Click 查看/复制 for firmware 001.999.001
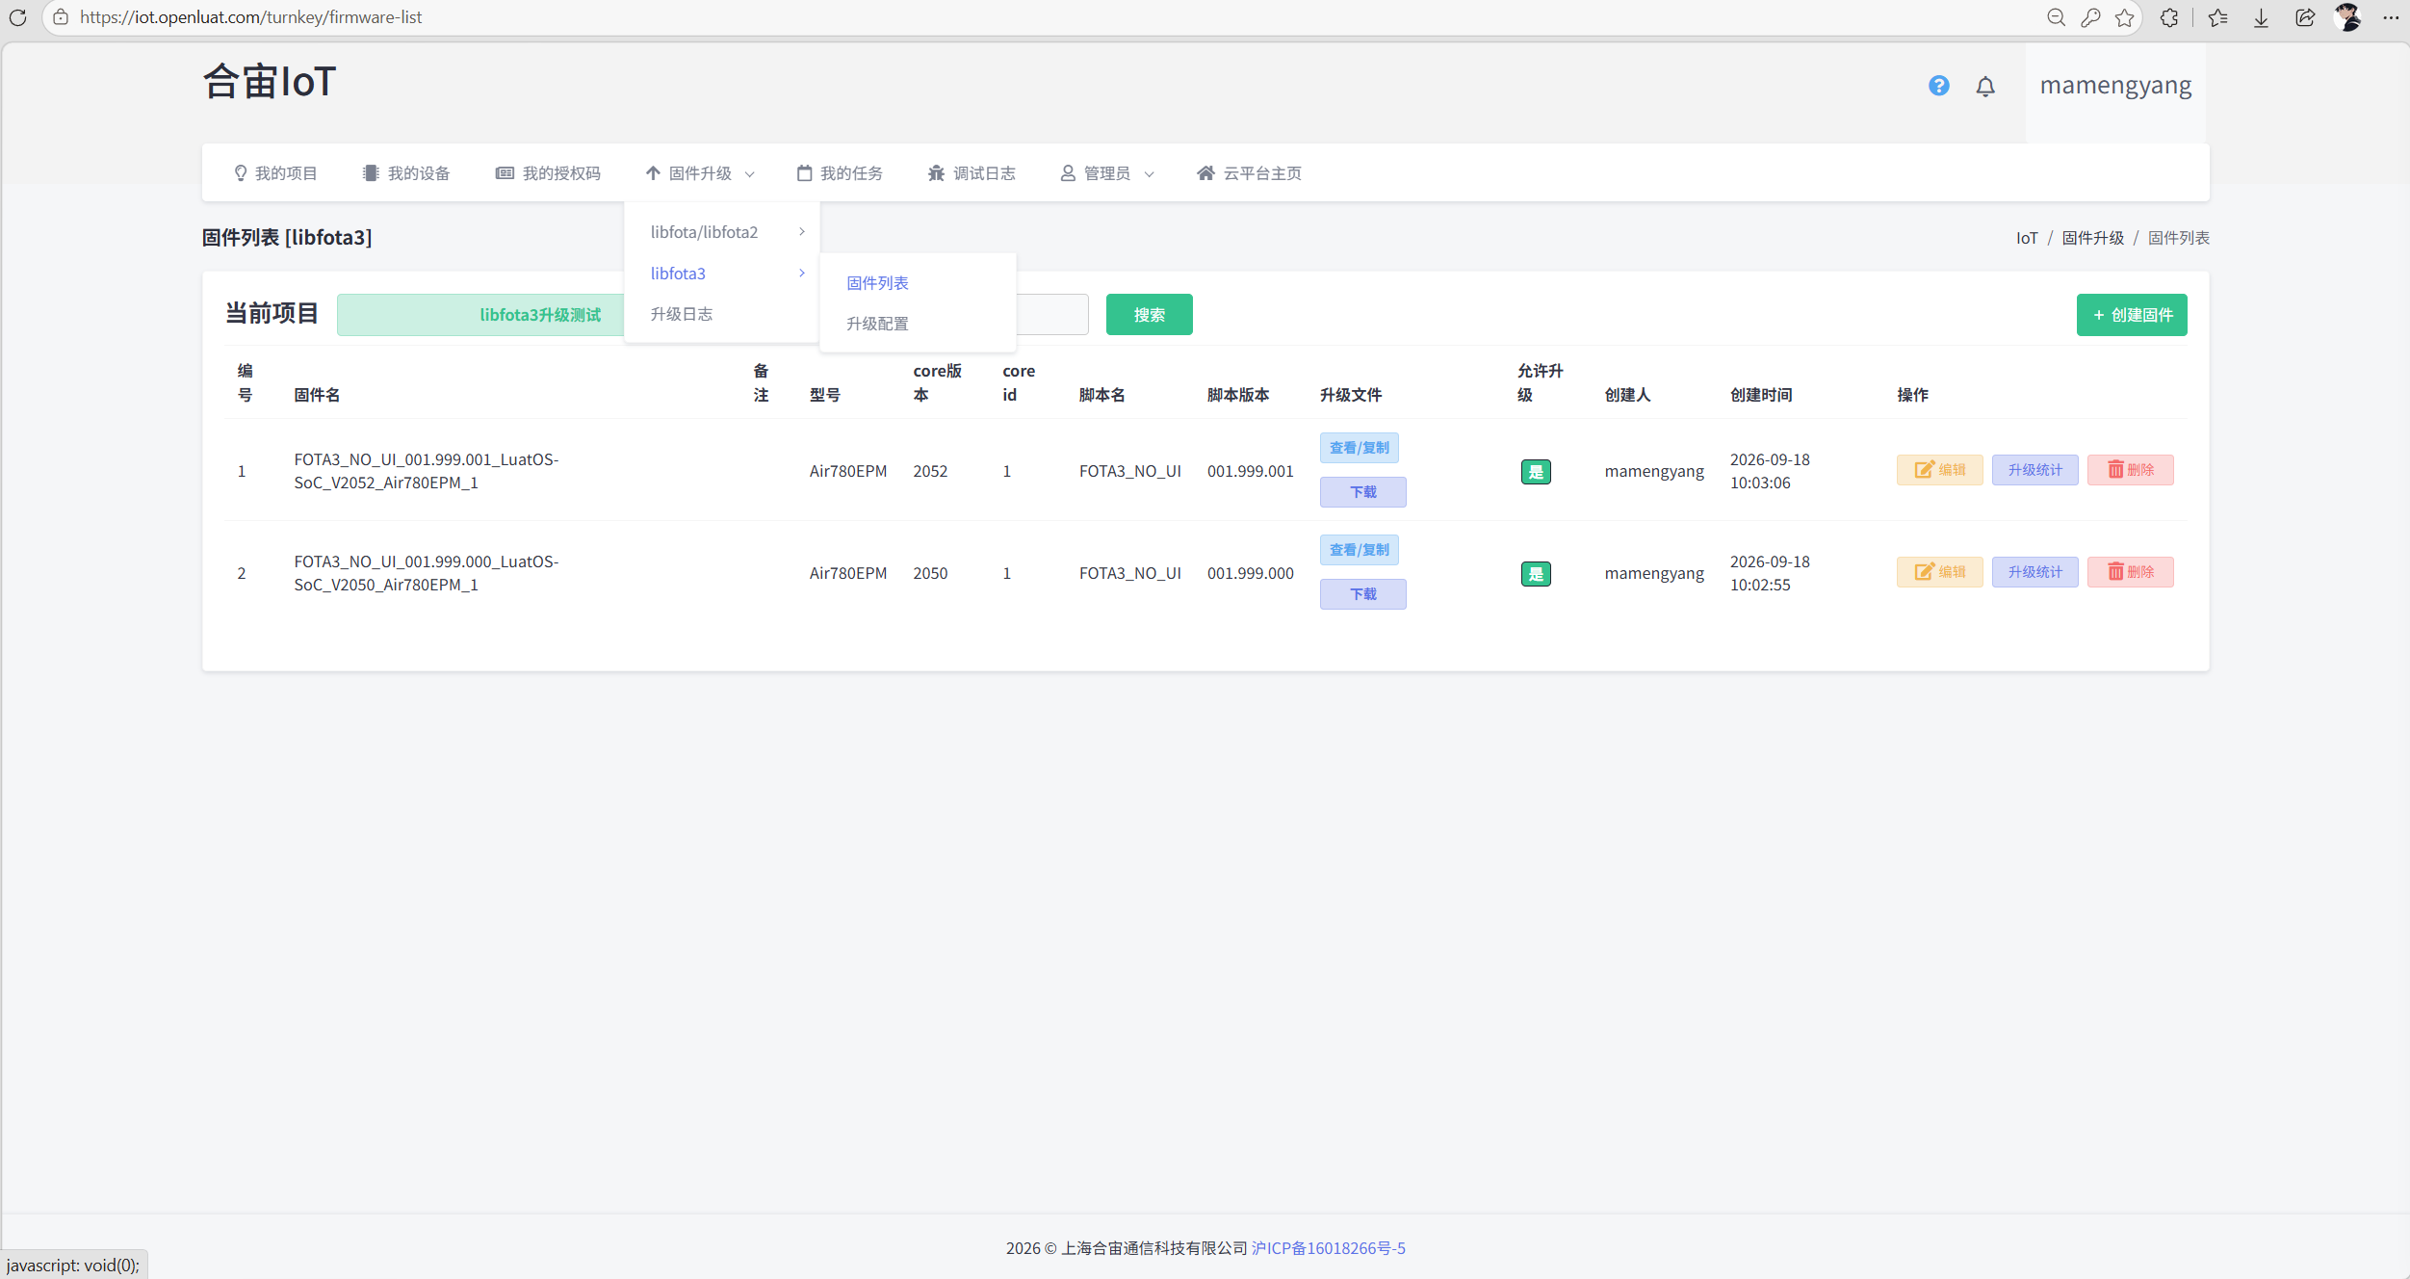 coord(1360,448)
